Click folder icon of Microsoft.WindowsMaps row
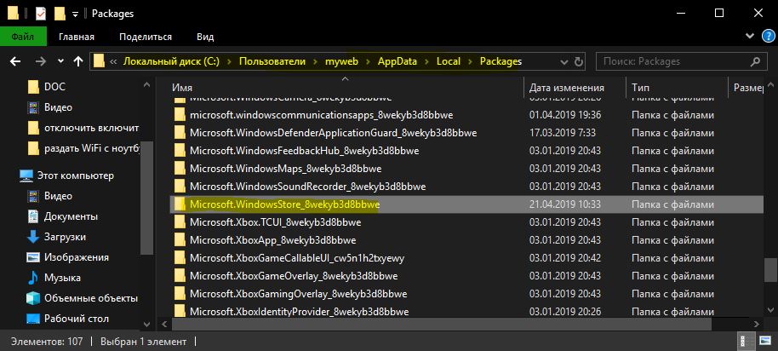Viewport: 778px width, 351px height. [x=180, y=169]
